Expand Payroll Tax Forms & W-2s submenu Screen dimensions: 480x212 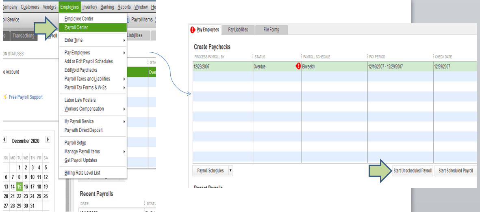pos(93,88)
